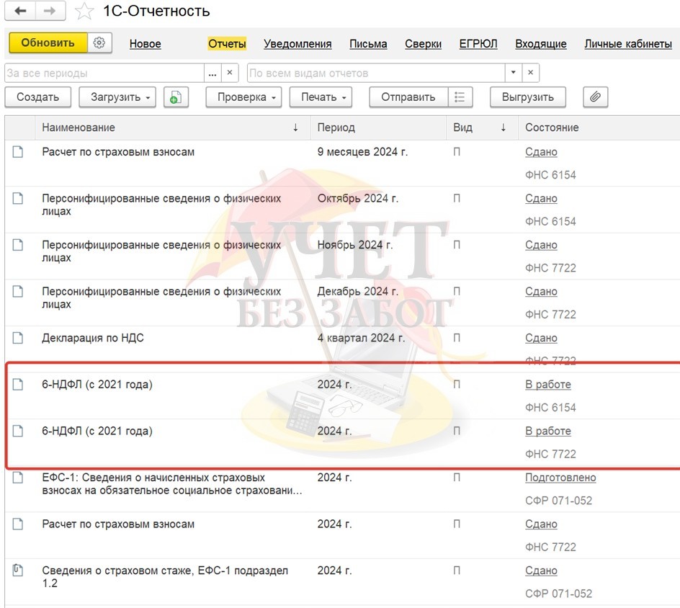The height and width of the screenshot is (608, 680).
Task: Select the Октябрь 2024 г. period cell
Action: coord(358,199)
